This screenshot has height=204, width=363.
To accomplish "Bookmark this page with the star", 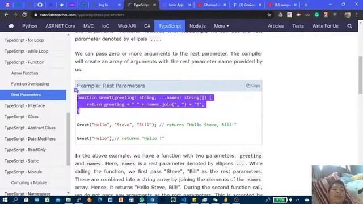I will pos(269,15).
